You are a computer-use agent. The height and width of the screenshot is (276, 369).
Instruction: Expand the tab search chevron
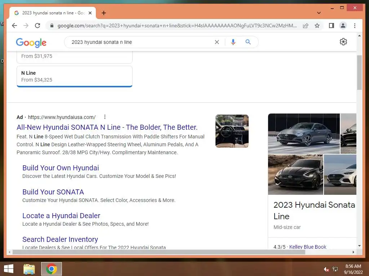click(x=319, y=13)
